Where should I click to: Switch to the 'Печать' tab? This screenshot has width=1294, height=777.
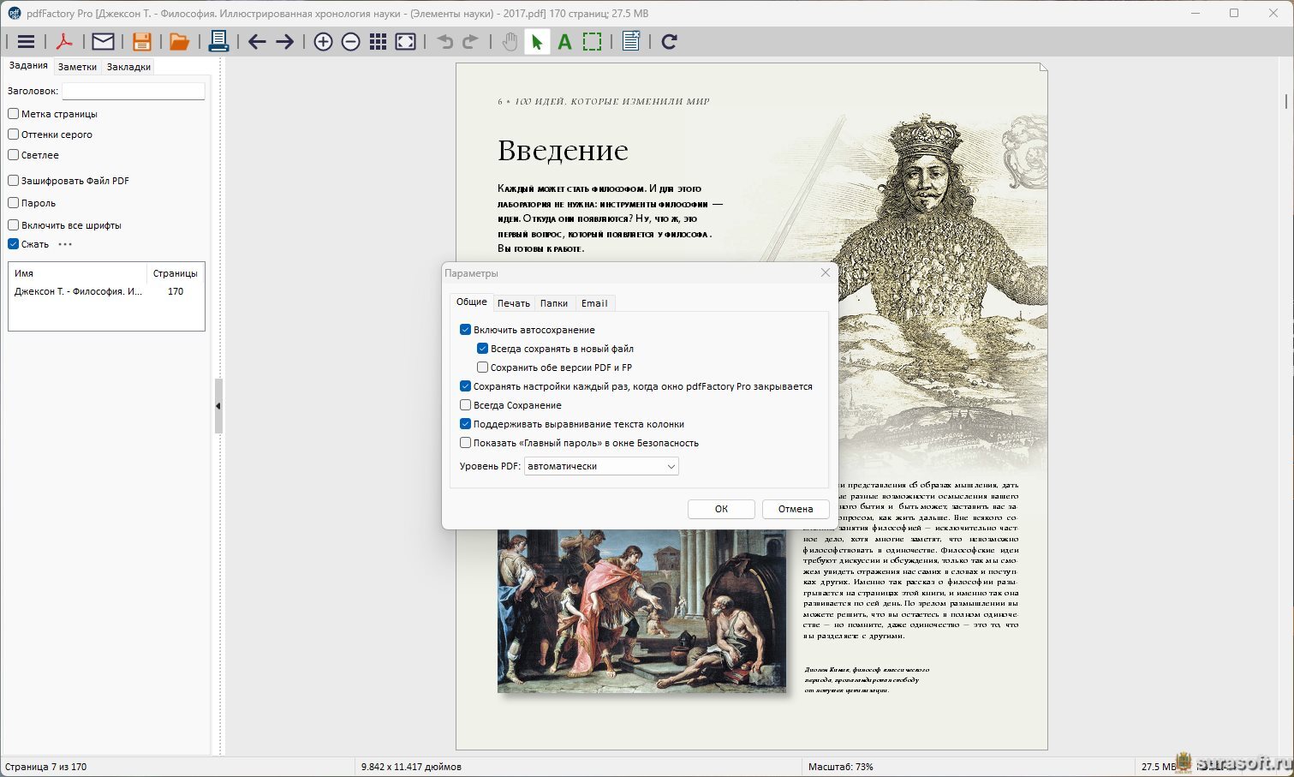coord(513,303)
